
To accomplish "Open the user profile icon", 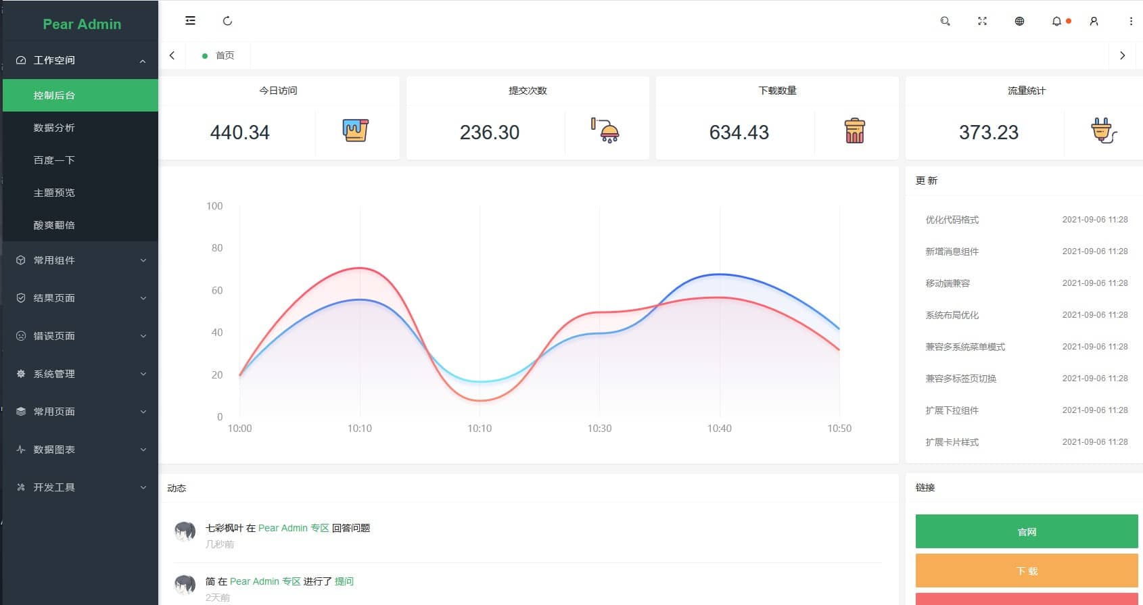I will pyautogui.click(x=1094, y=21).
